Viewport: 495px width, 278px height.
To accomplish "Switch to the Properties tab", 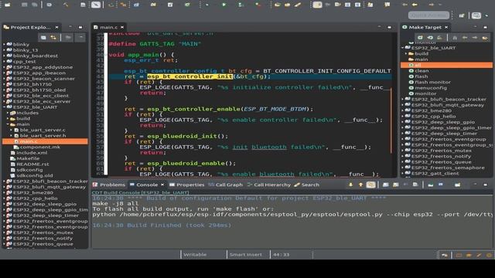I will (187, 185).
